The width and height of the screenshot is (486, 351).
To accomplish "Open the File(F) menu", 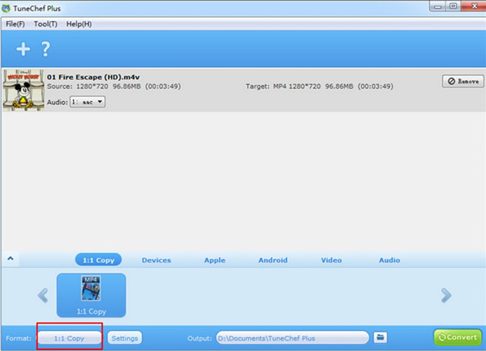I will 15,23.
